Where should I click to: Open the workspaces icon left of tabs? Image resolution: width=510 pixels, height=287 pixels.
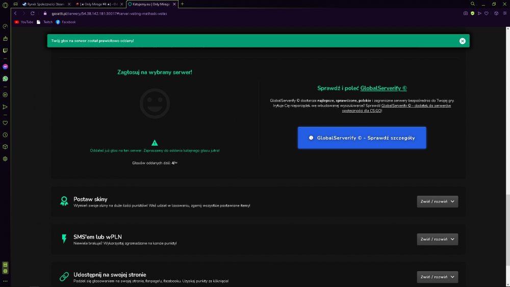[x=16, y=4]
